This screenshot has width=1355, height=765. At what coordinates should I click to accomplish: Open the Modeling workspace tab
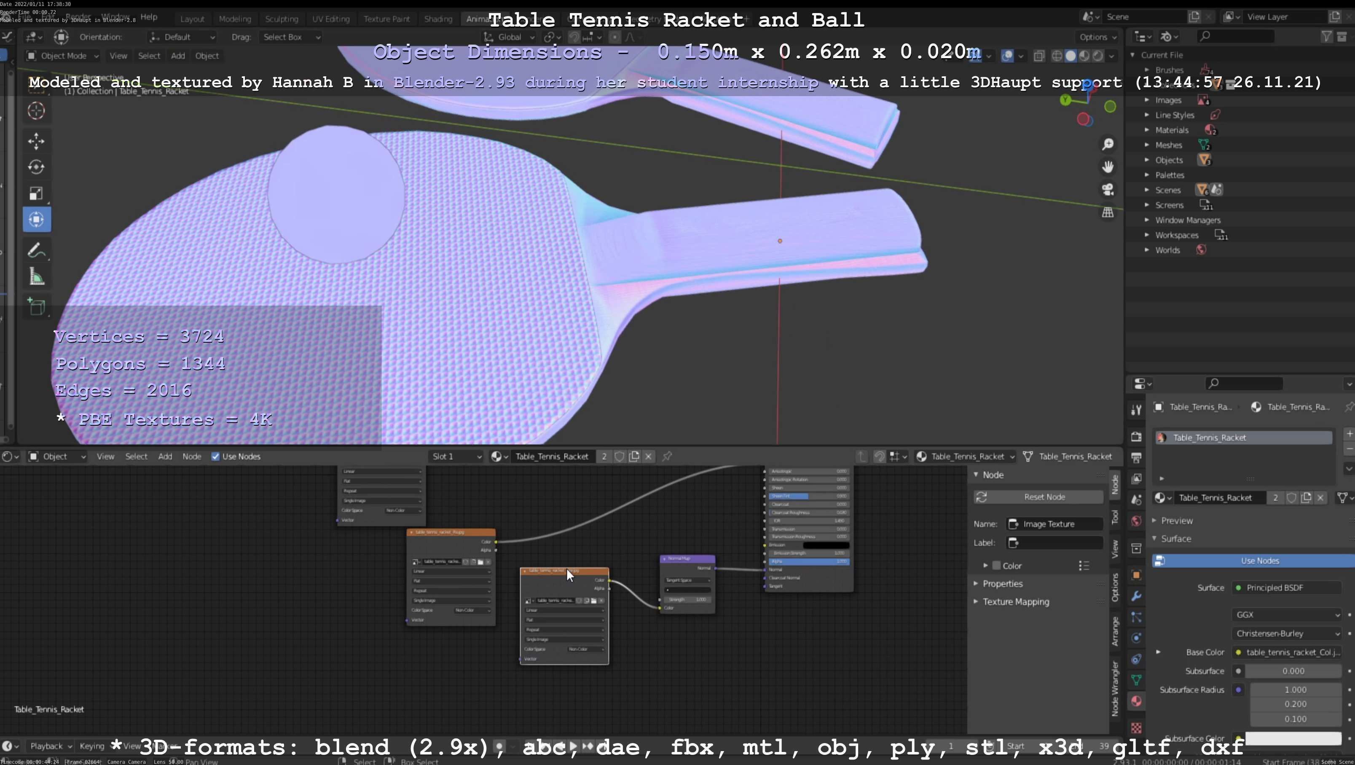(235, 19)
